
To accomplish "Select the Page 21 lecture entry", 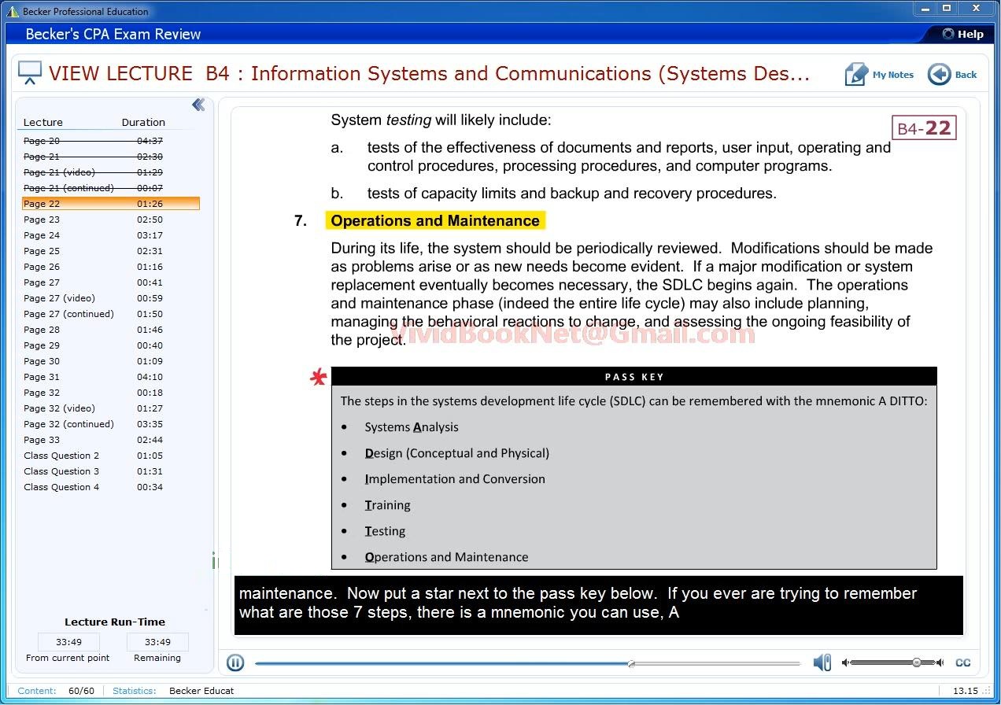I will [110, 157].
